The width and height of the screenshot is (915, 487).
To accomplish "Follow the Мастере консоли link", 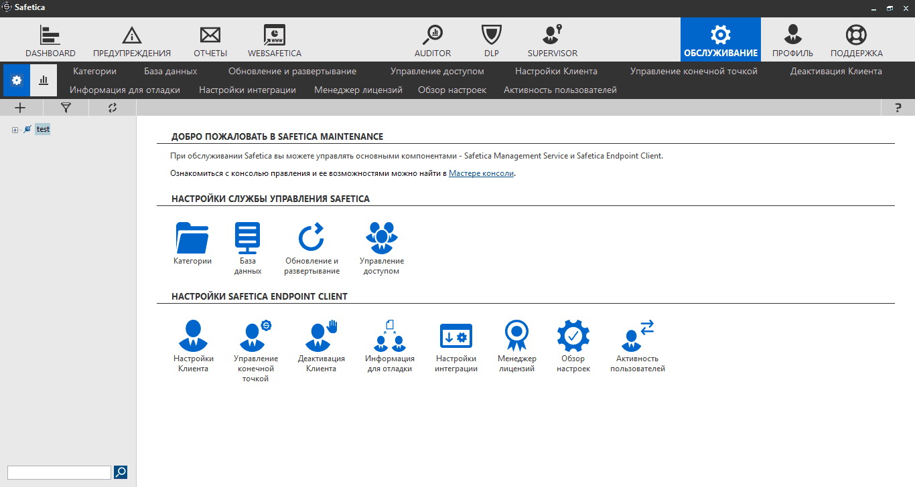I will click(x=482, y=173).
